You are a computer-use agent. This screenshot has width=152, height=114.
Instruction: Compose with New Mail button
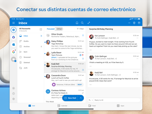pos(70,98)
